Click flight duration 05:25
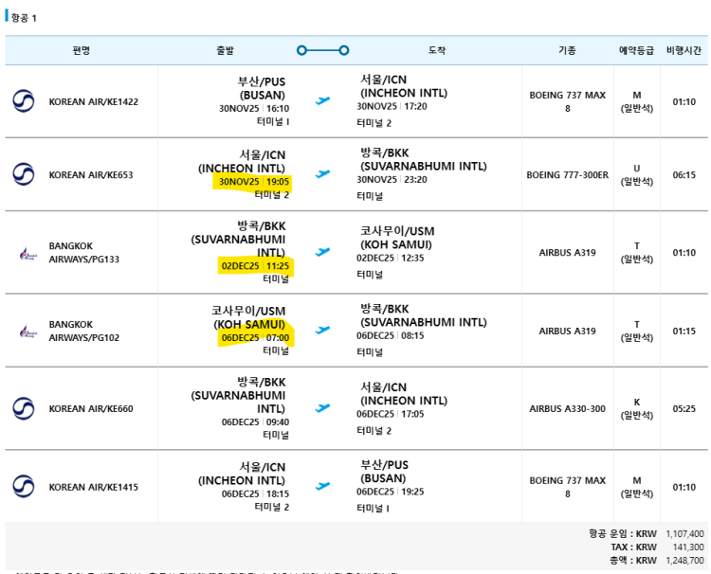 pos(684,409)
